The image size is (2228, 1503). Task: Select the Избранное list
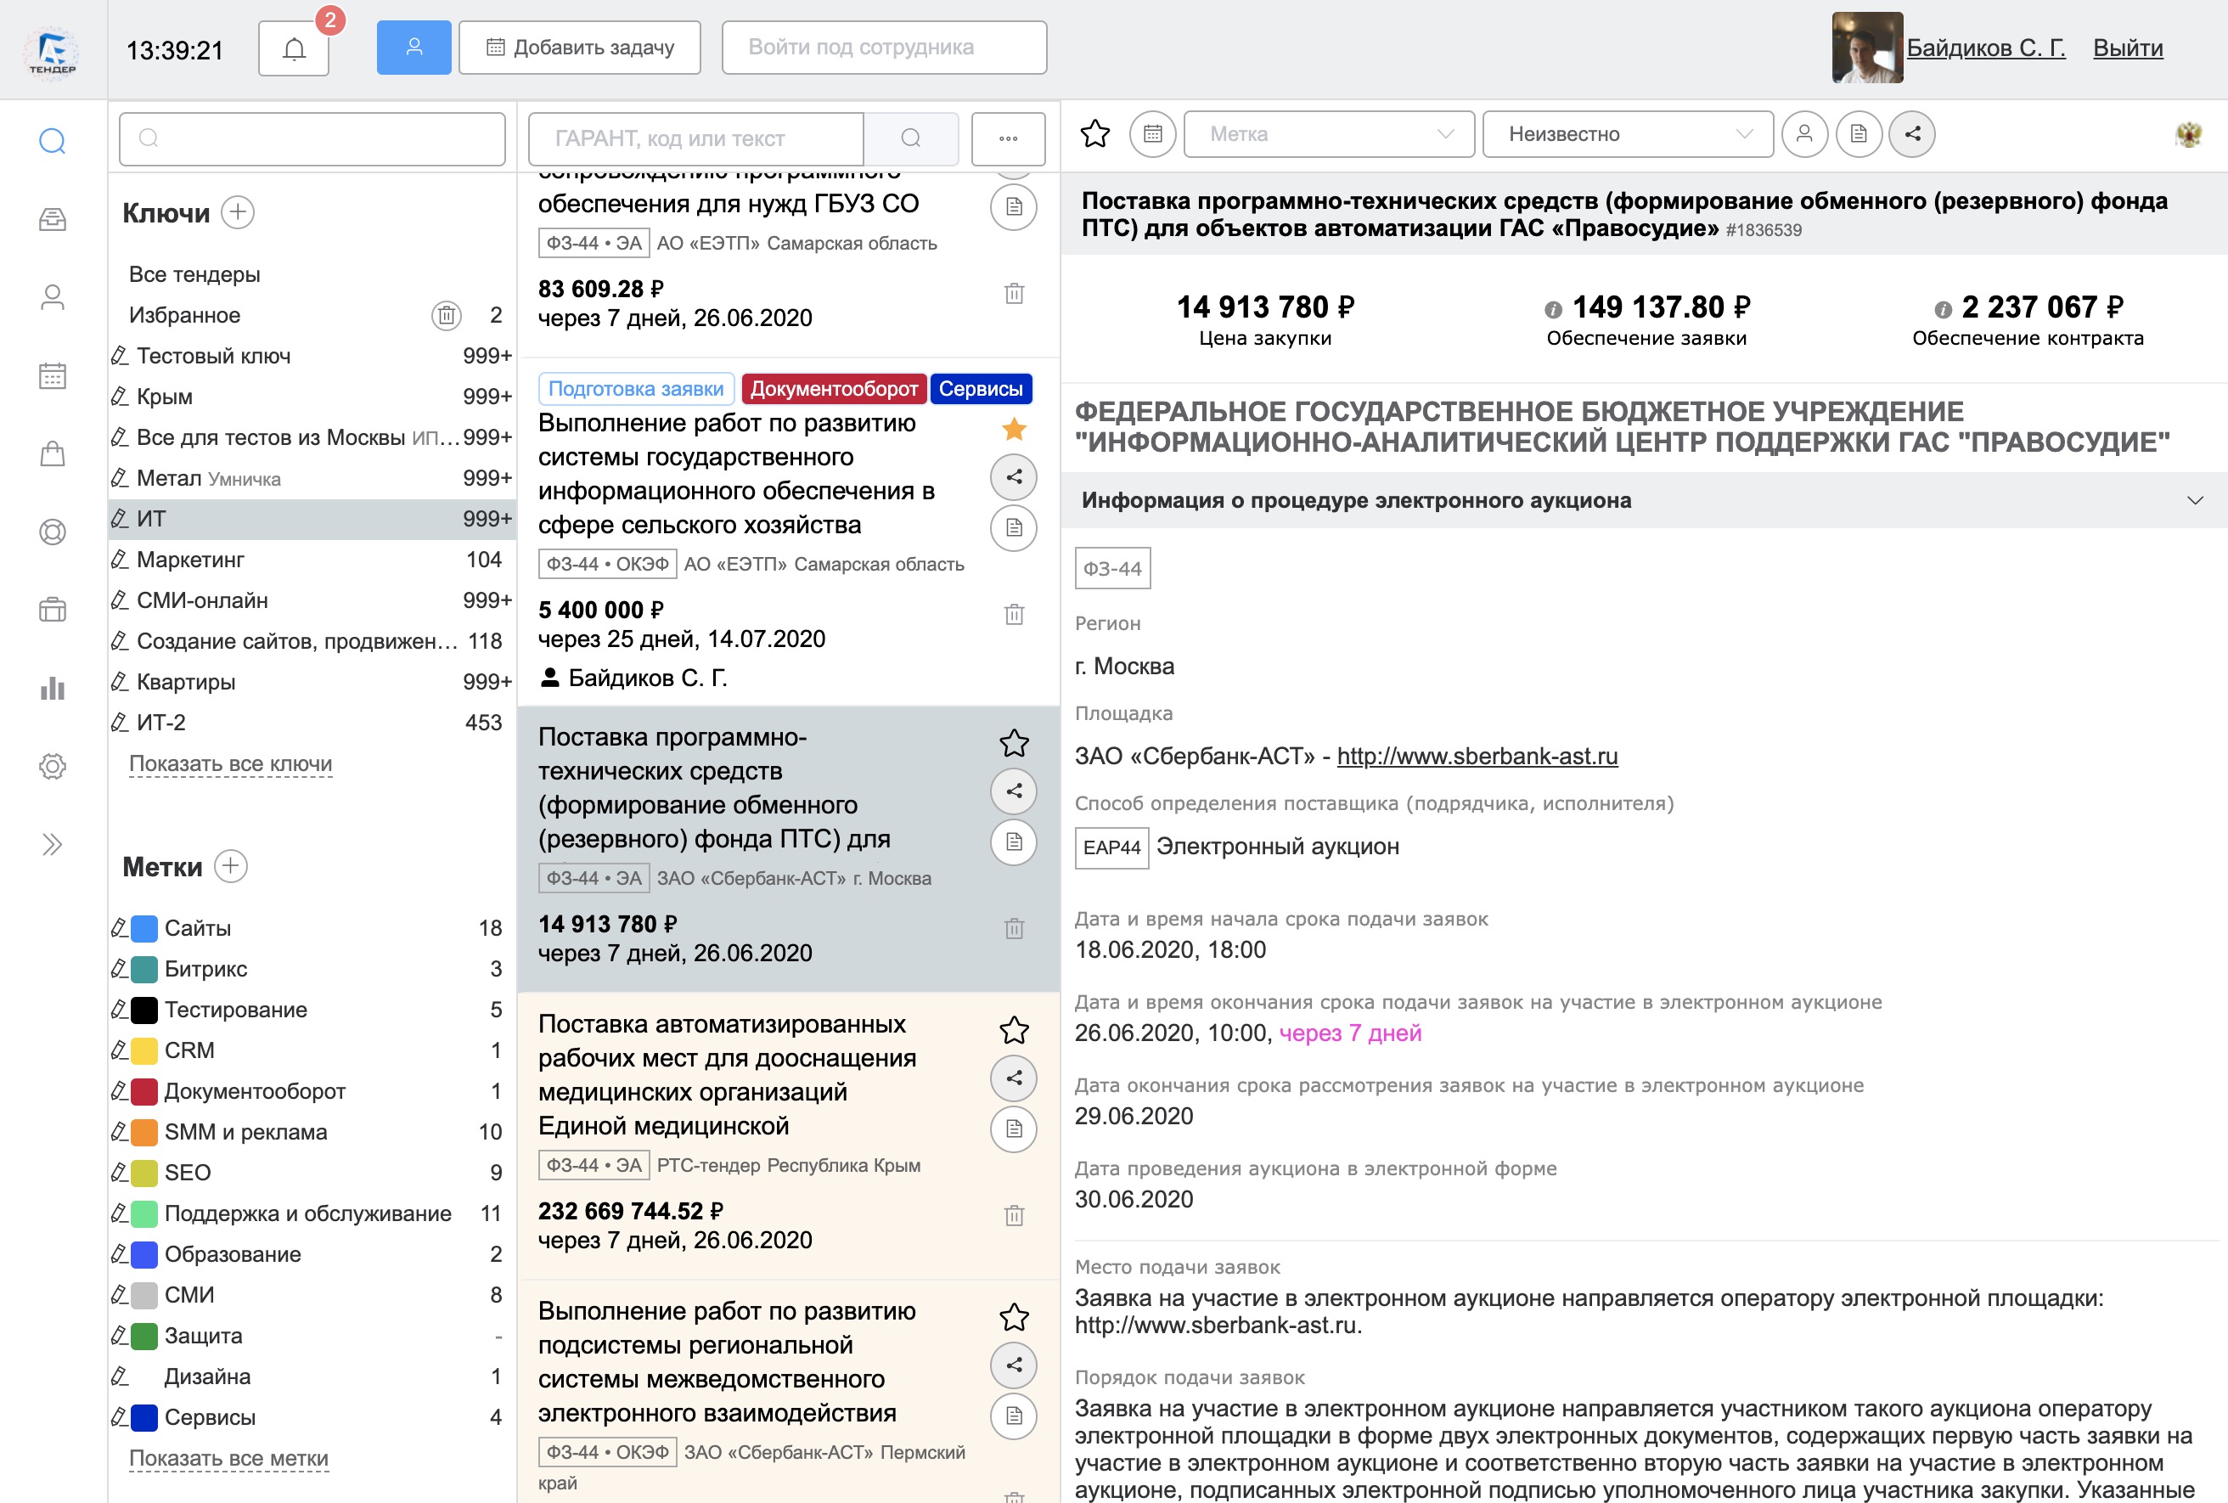pos(185,315)
